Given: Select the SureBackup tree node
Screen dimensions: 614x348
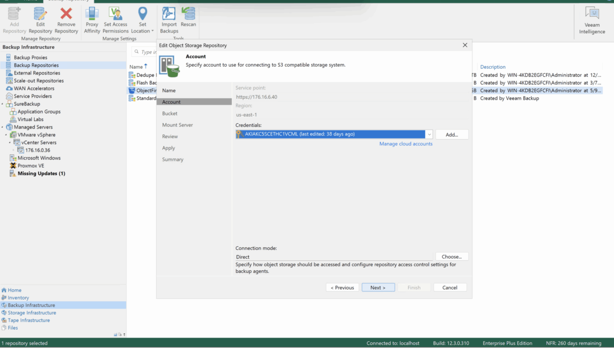Looking at the screenshot, I should pos(27,104).
